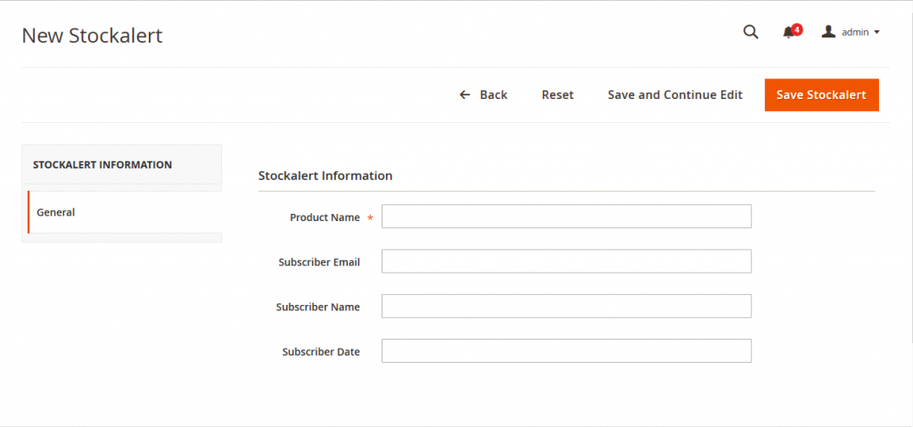Click the Stockalert Information section heading
The height and width of the screenshot is (427, 913).
coord(325,176)
